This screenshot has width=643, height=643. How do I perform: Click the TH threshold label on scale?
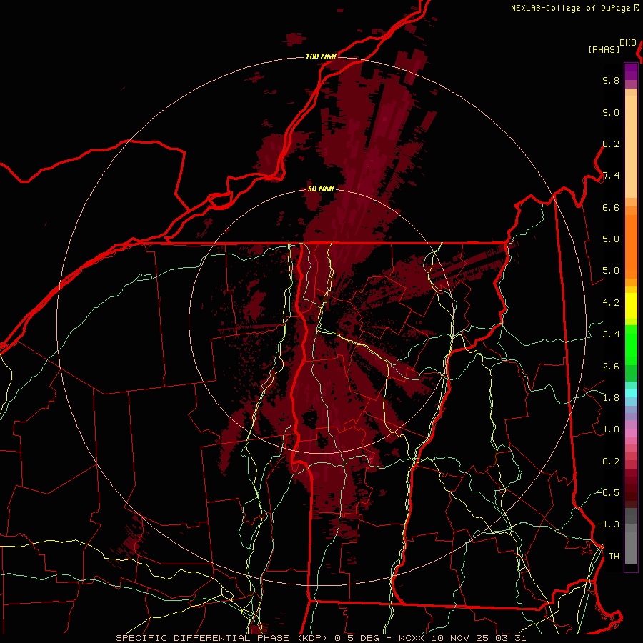pyautogui.click(x=614, y=556)
